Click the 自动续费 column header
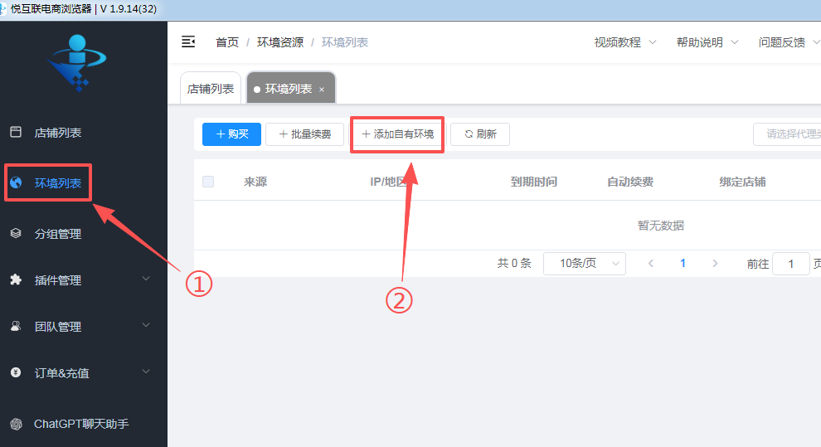 (x=630, y=182)
